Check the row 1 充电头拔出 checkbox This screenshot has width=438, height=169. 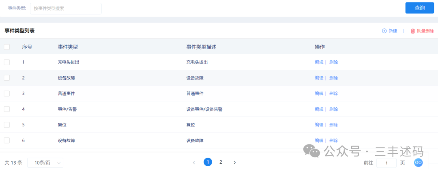click(x=7, y=62)
